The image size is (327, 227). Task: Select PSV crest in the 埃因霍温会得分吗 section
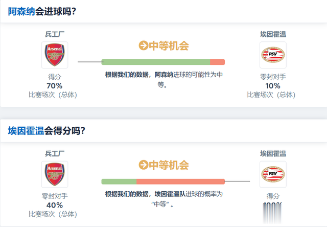pos(273,174)
